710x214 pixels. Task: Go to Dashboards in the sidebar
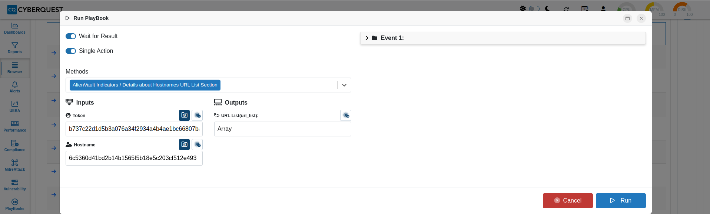point(15,28)
